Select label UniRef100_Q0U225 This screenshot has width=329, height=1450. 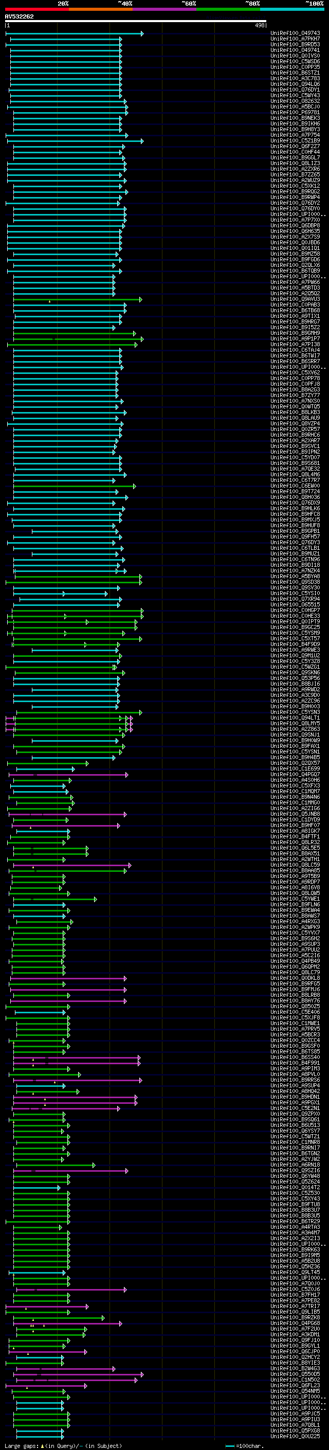tap(295, 1437)
